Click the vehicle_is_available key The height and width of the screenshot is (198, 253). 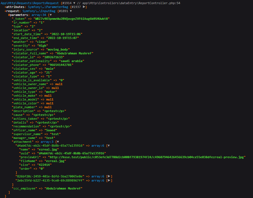pos(32,80)
